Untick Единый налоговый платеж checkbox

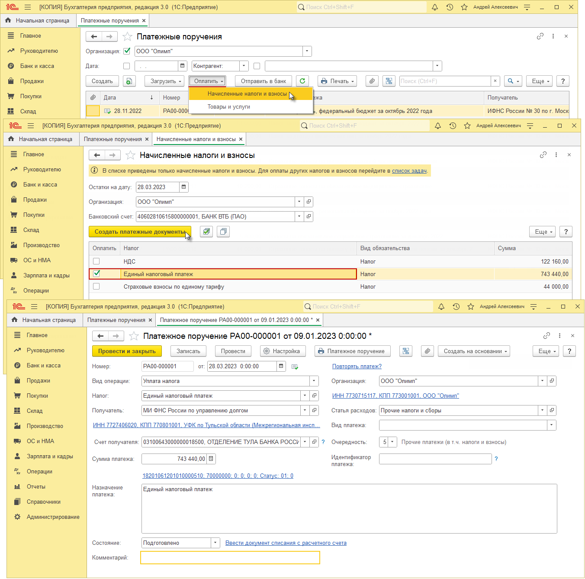tap(96, 274)
